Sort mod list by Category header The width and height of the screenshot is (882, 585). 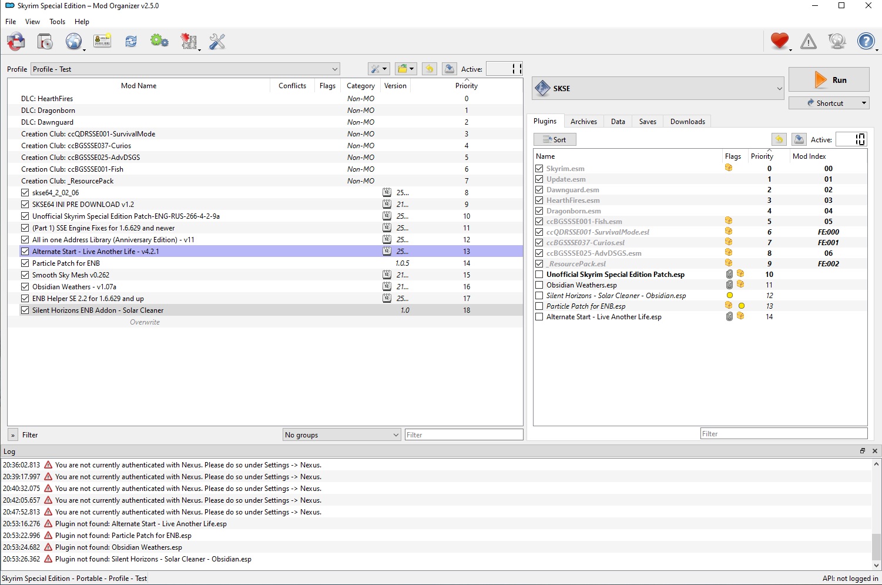tap(361, 86)
